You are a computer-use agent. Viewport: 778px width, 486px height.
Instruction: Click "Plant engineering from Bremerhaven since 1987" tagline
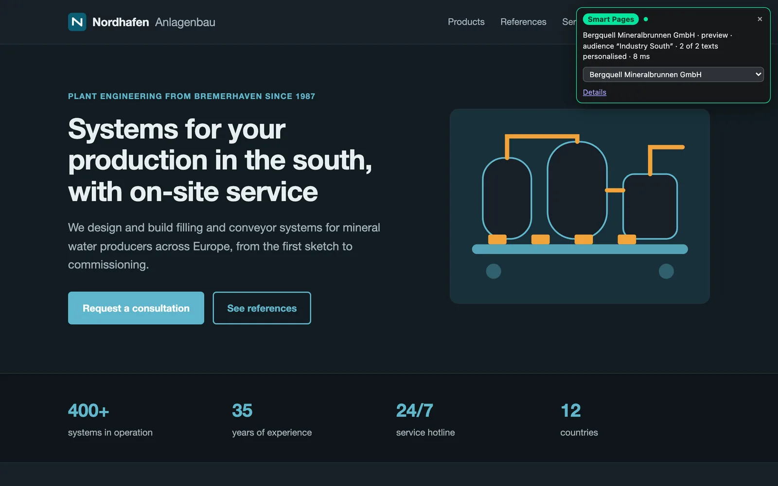click(192, 96)
